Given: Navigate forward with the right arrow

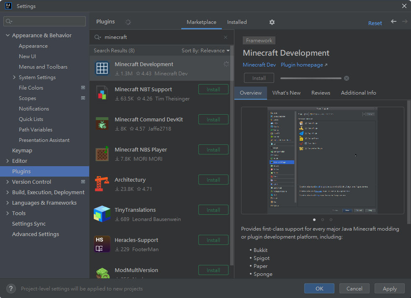Looking at the screenshot, I should 405,21.
